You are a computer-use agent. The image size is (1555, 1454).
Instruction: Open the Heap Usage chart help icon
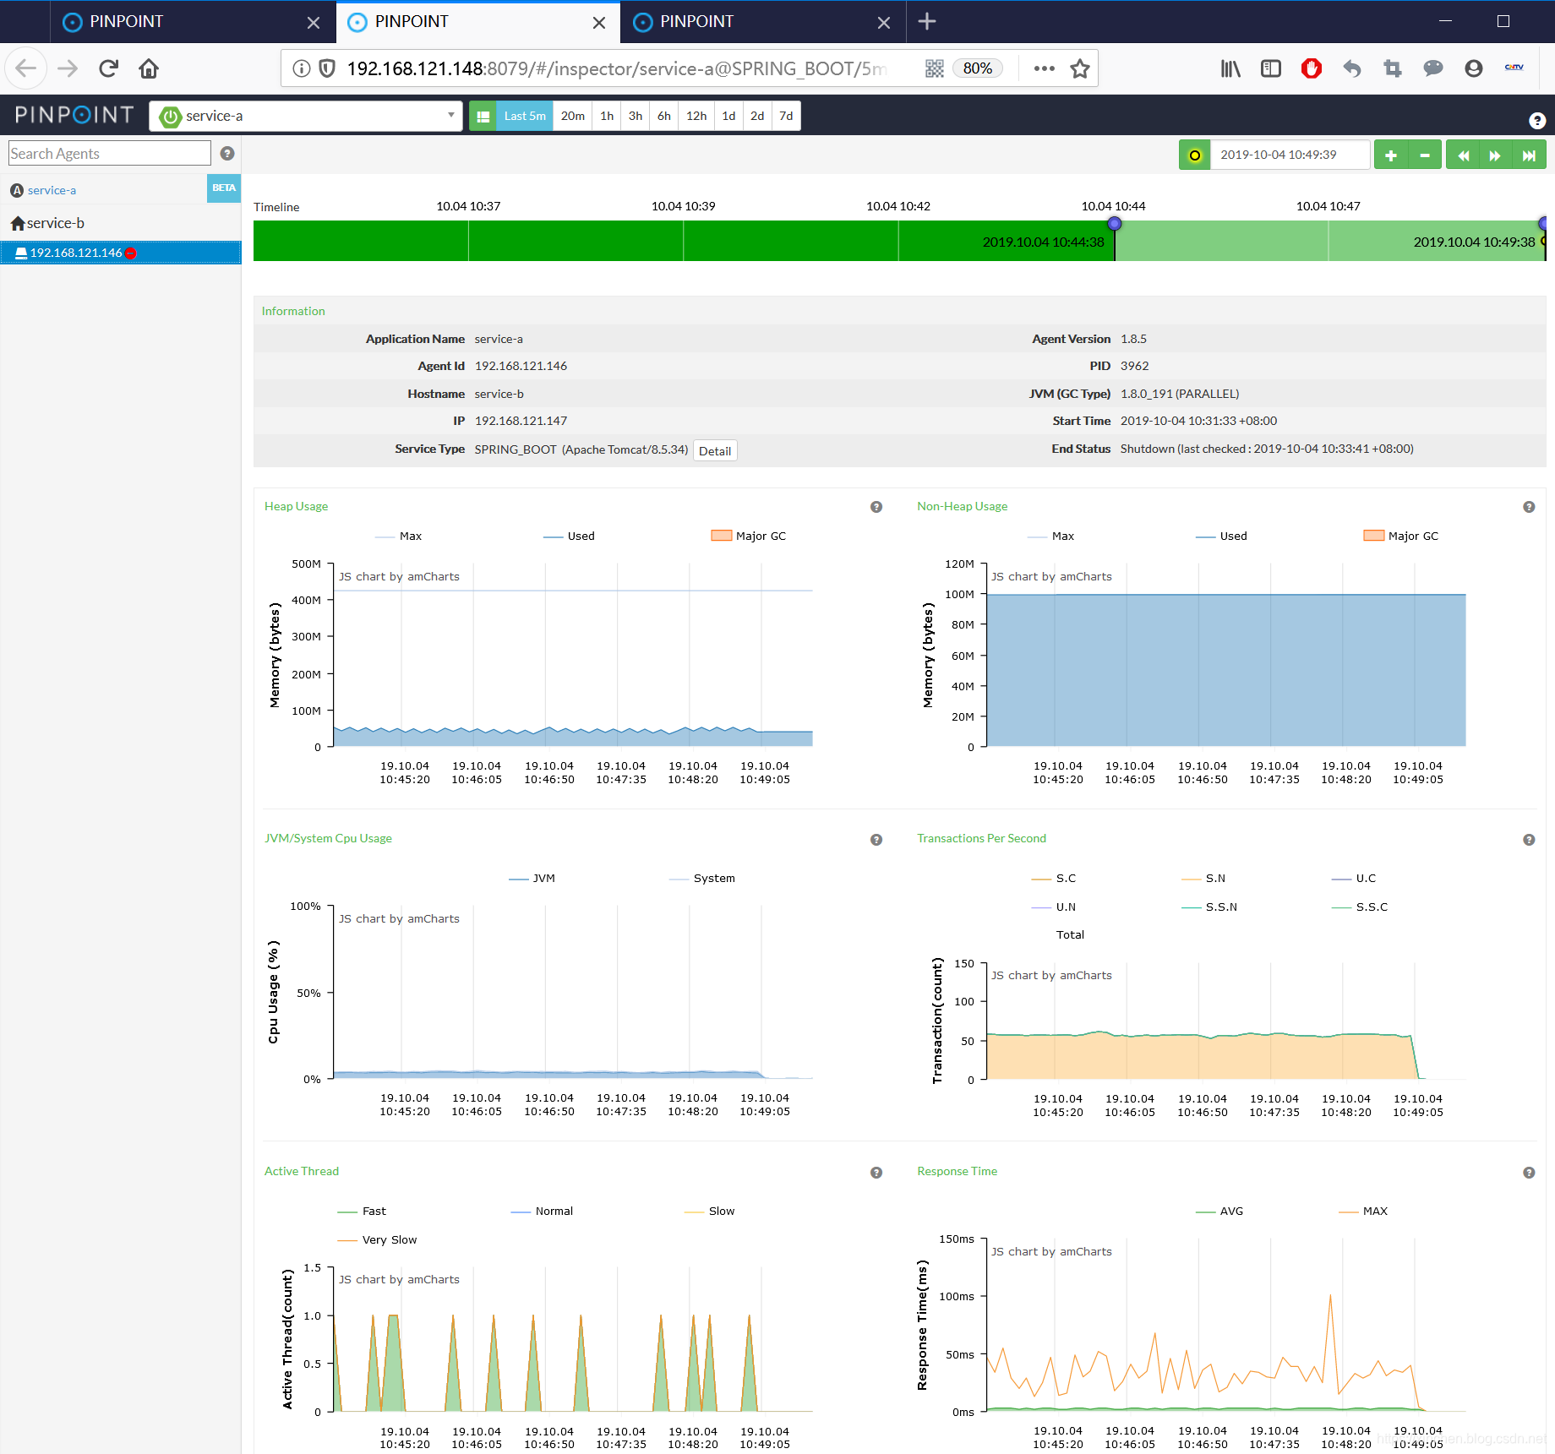(x=876, y=507)
